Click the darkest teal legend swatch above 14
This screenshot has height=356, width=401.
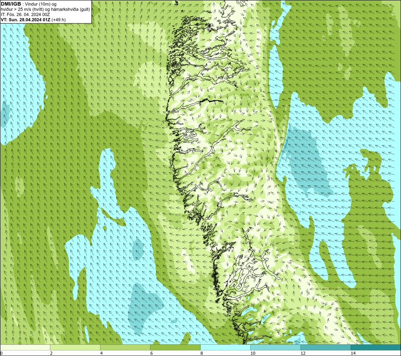pos(376,347)
